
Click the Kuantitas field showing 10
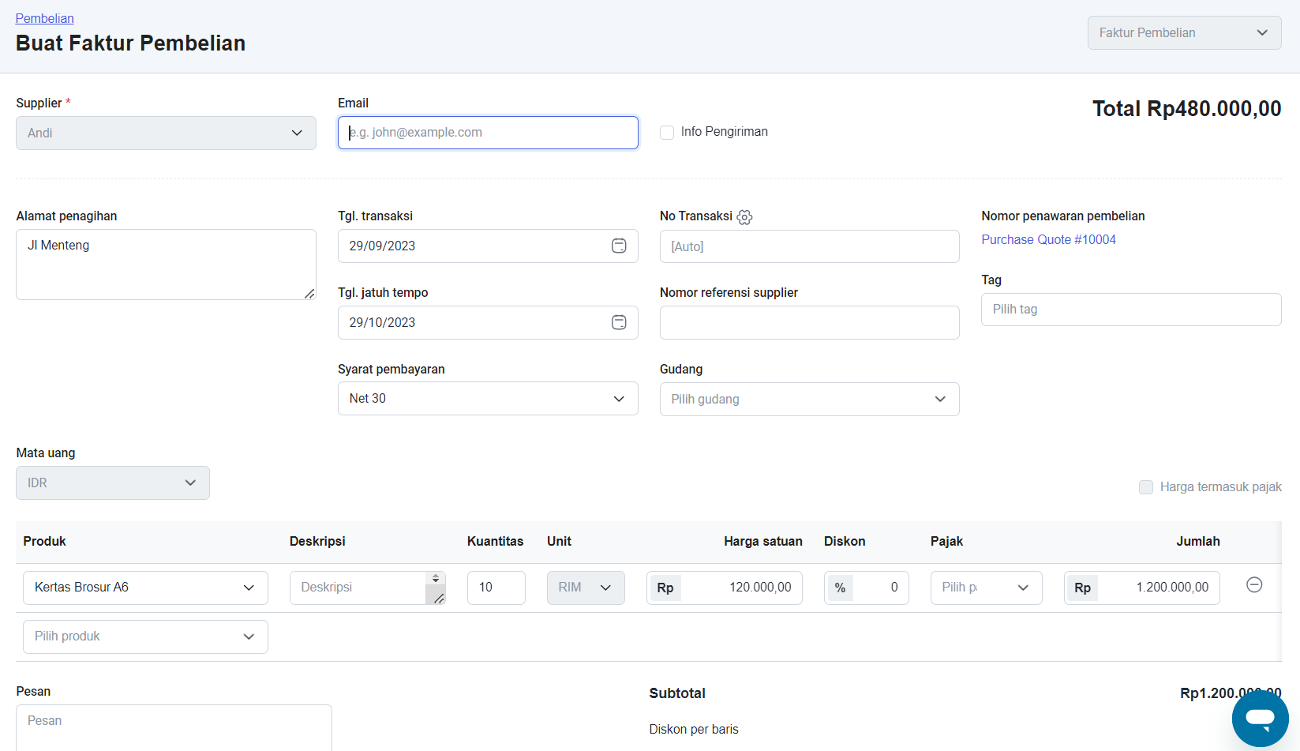click(496, 588)
